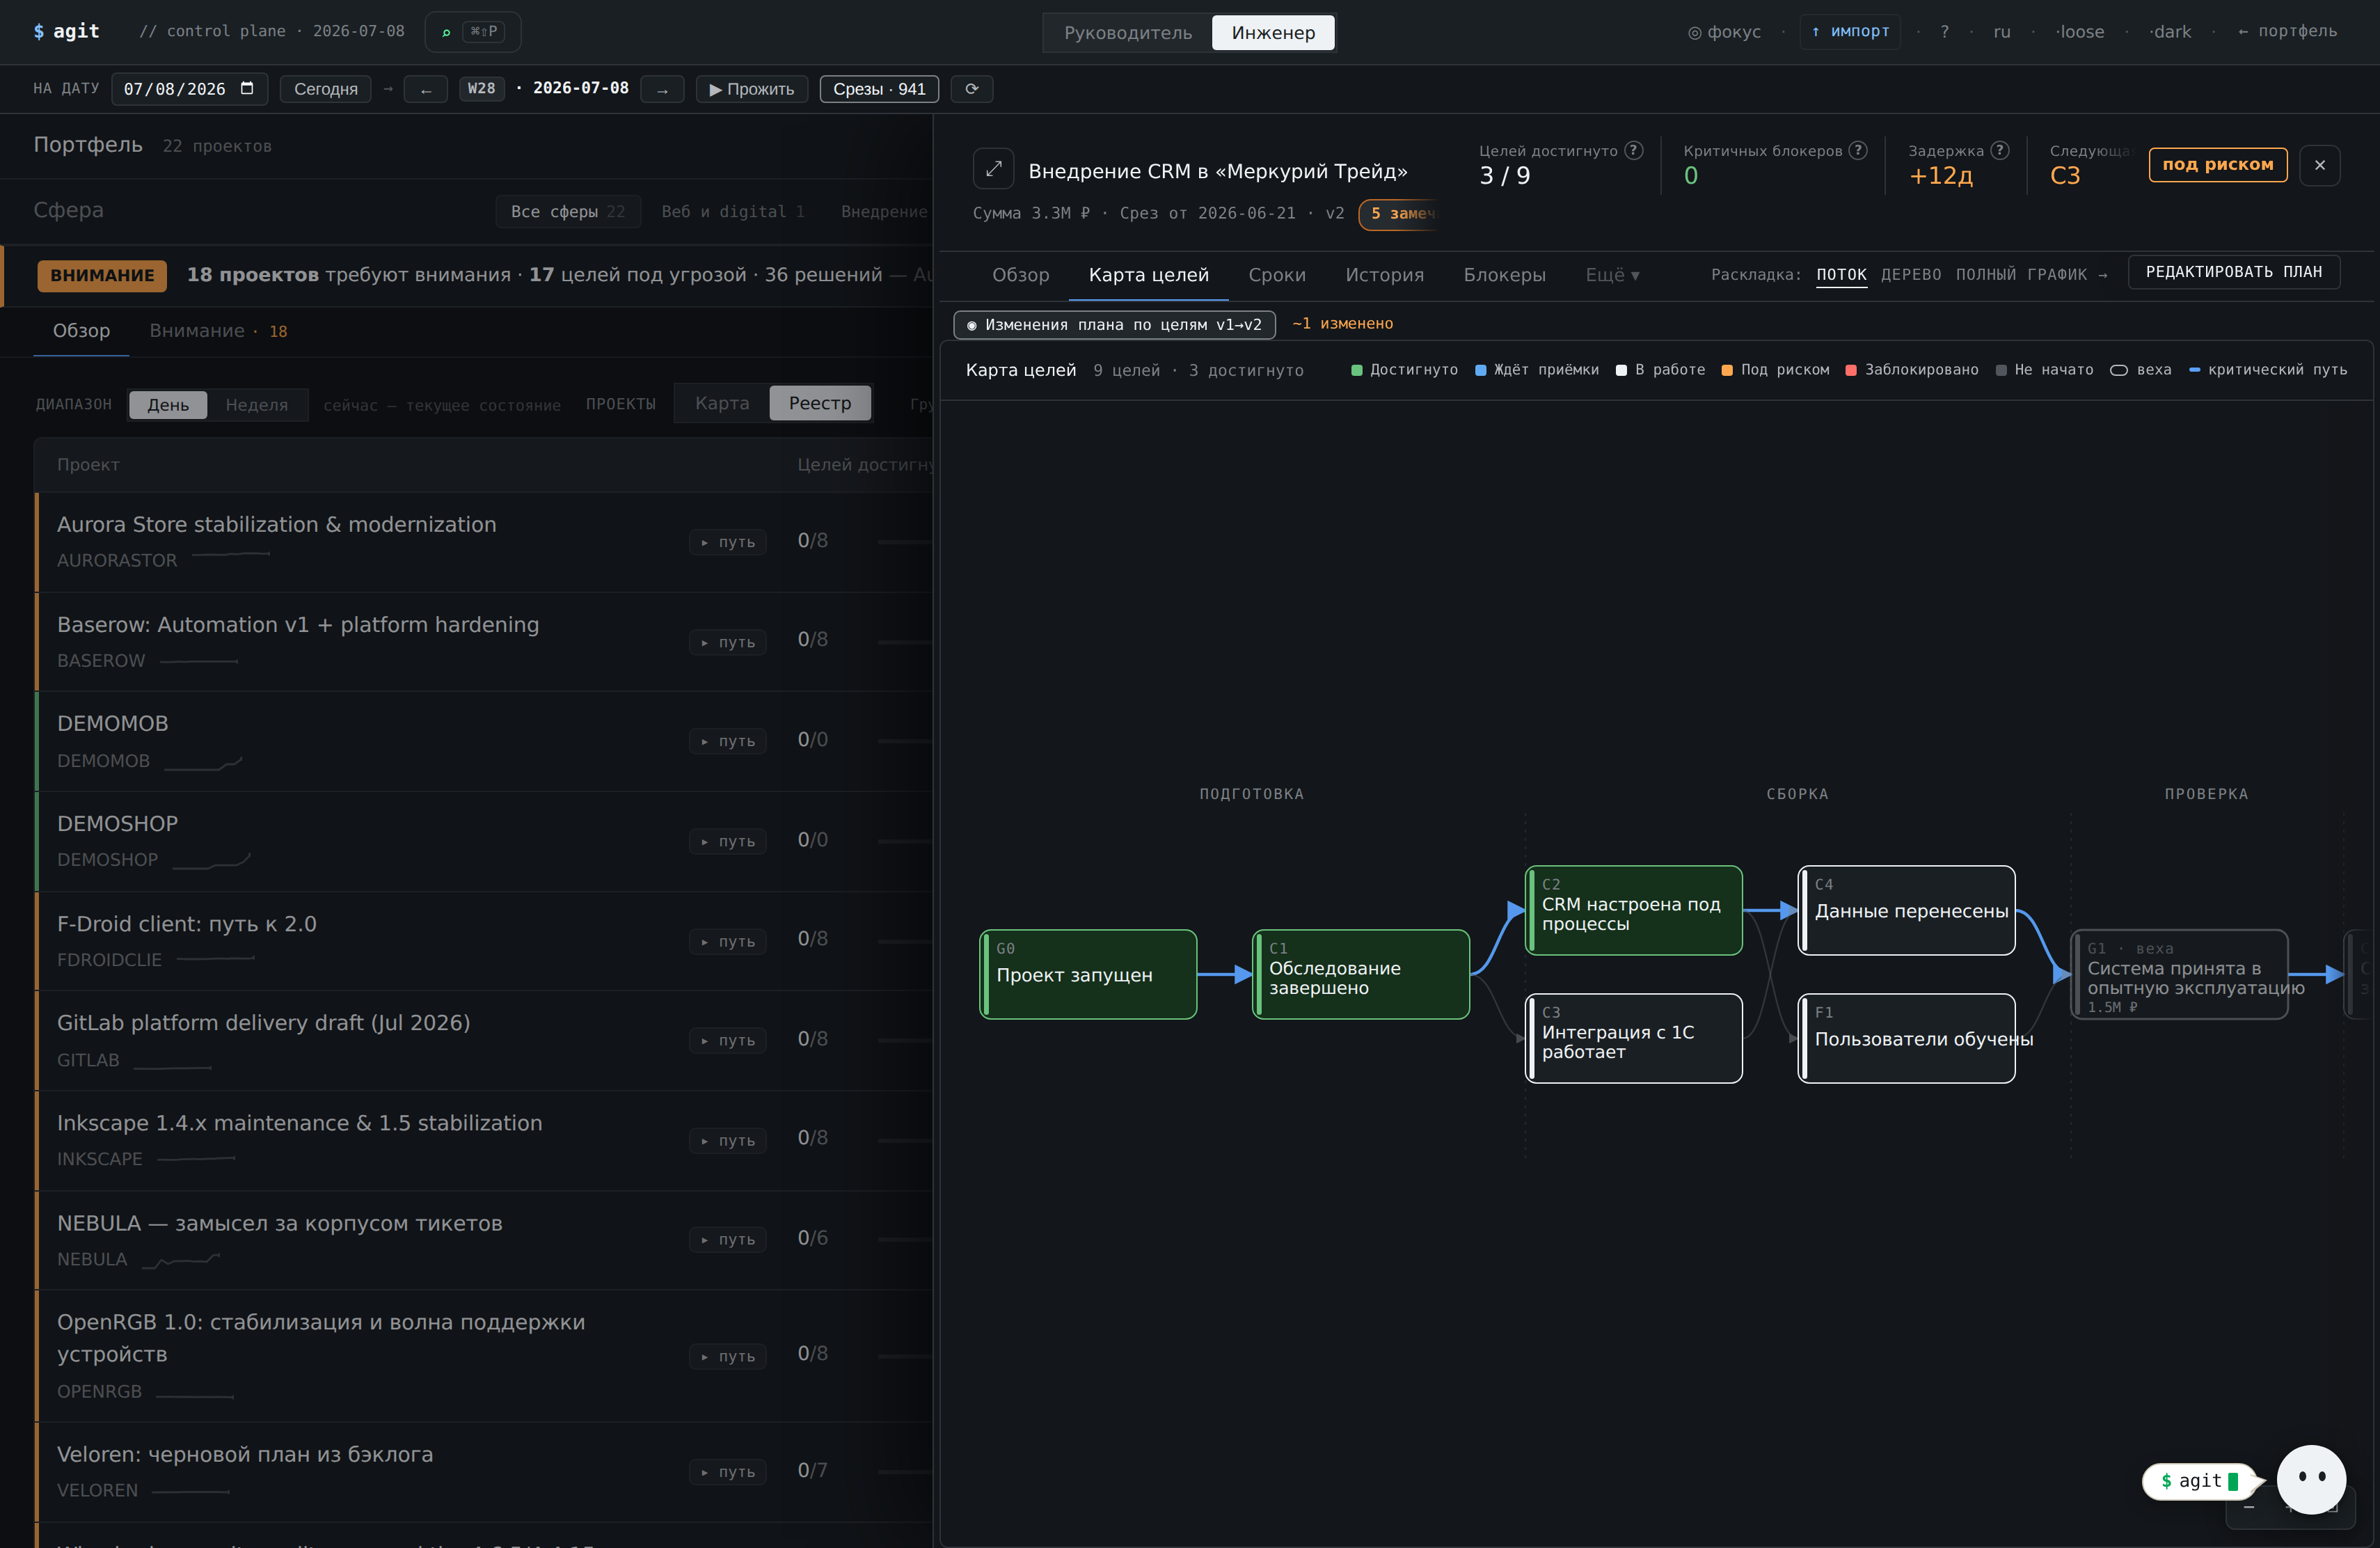This screenshot has height=1548, width=2380.
Task: Enable фокус mode
Action: [1724, 32]
